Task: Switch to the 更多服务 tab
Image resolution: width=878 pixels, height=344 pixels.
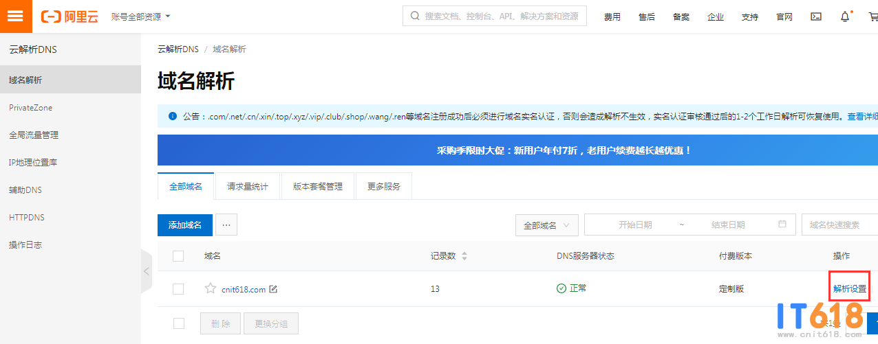Action: pos(384,186)
